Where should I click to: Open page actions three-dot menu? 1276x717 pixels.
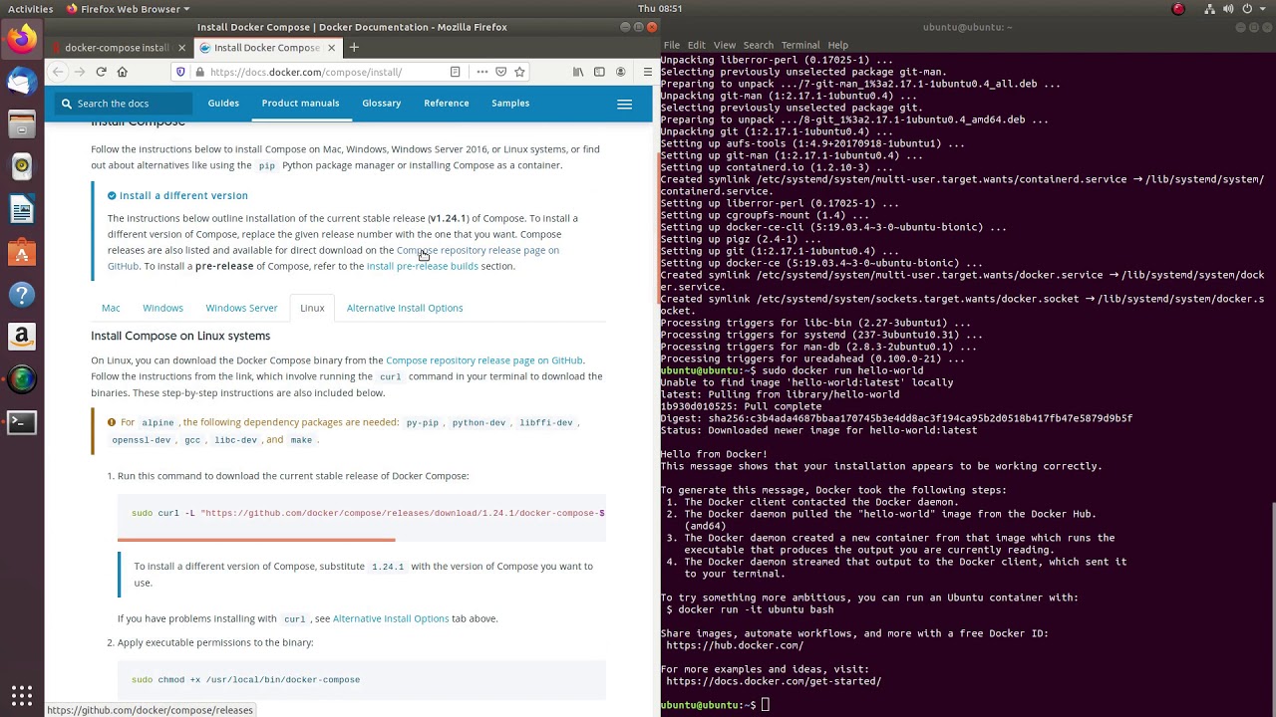pyautogui.click(x=482, y=72)
